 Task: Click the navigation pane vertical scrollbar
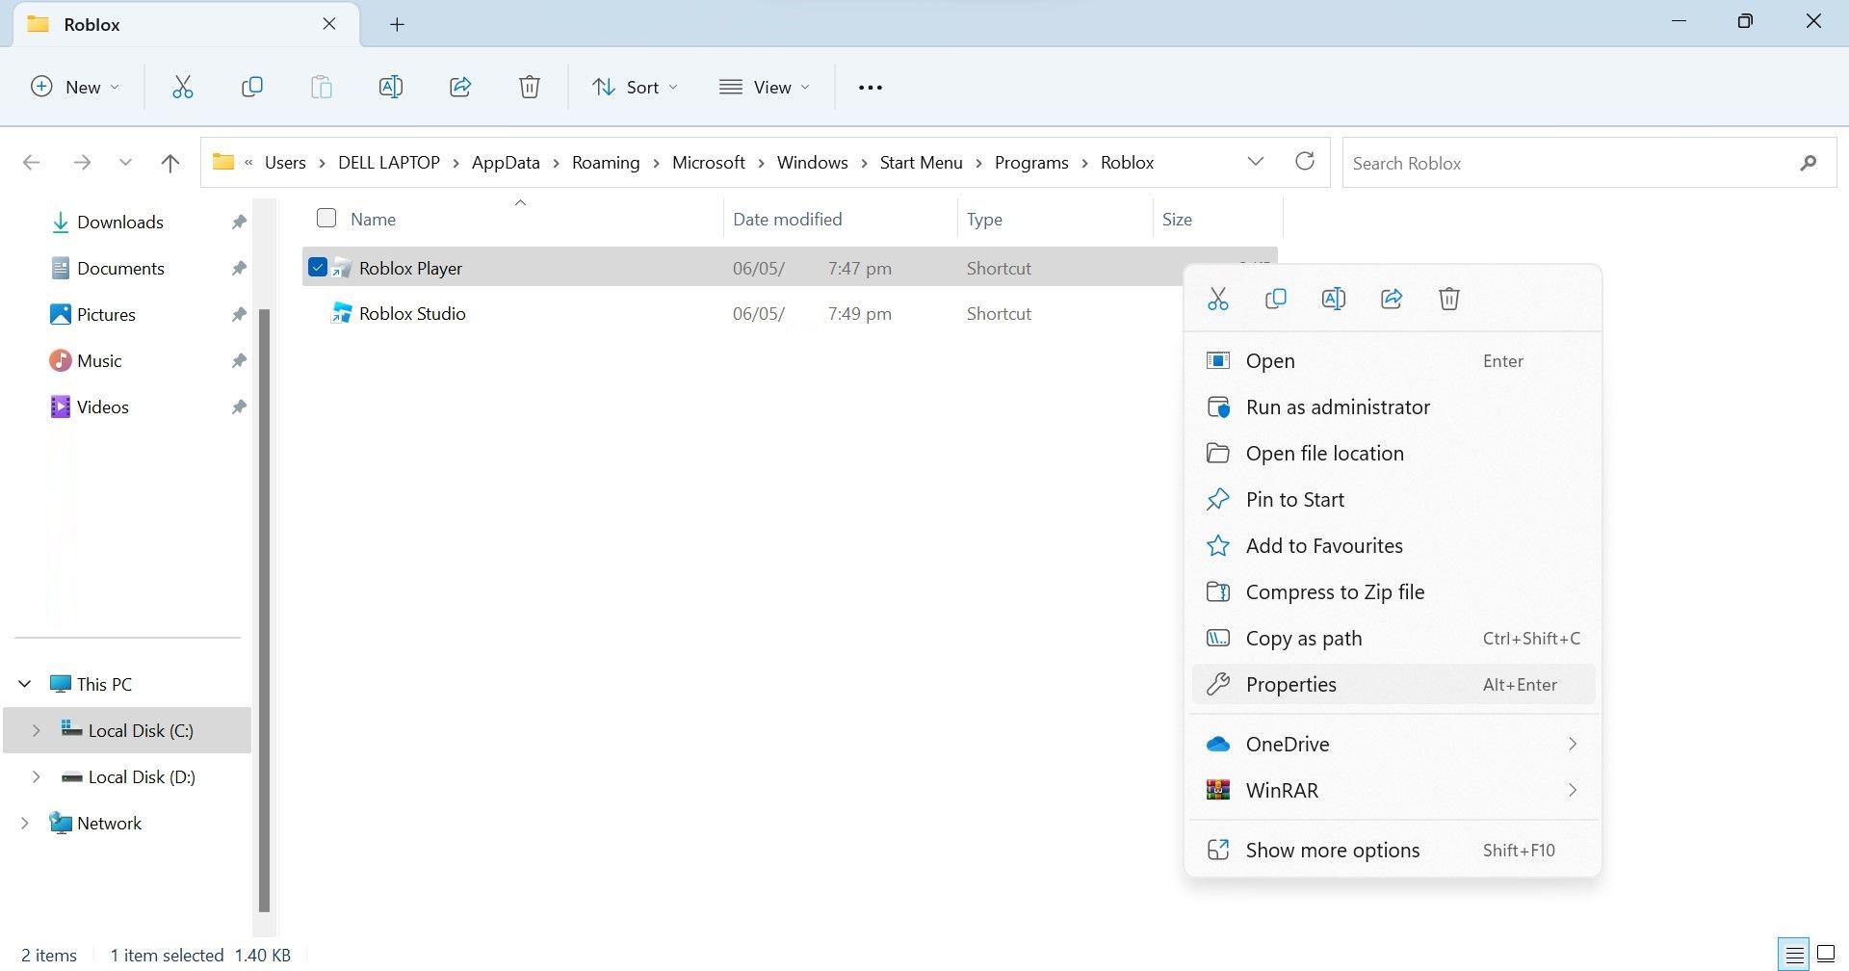[264, 611]
